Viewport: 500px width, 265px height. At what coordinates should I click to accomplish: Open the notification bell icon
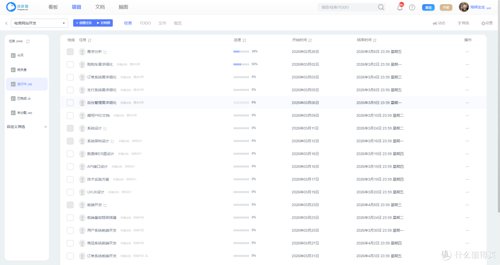pos(400,7)
